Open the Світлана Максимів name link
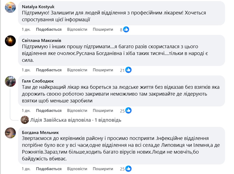This screenshot has height=174, width=234. [42, 41]
